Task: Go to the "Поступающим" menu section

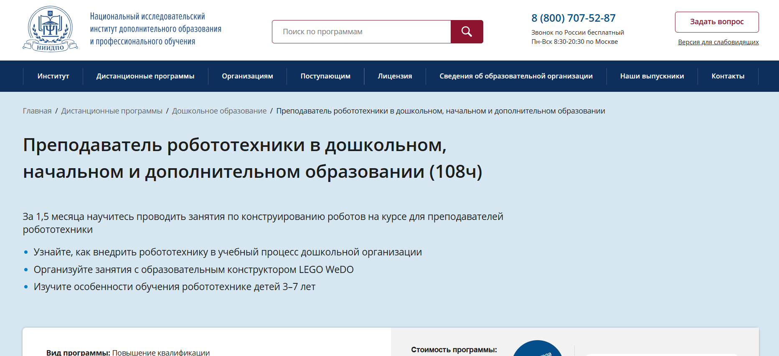Action: point(325,76)
